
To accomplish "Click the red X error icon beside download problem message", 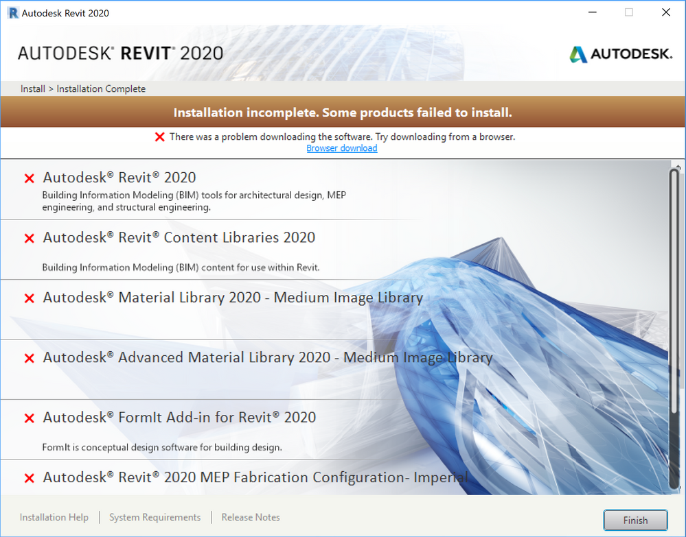I will (x=160, y=137).
